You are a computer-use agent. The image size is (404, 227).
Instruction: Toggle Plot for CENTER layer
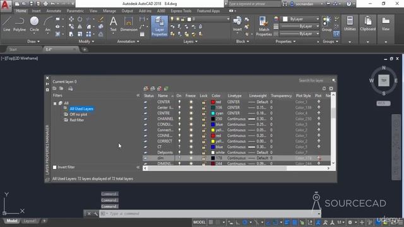(x=319, y=102)
